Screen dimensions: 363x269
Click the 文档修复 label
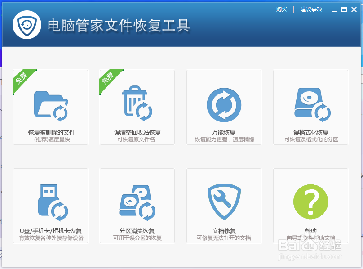coord(224,231)
